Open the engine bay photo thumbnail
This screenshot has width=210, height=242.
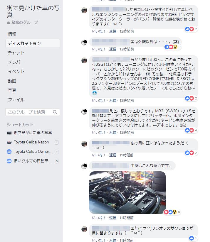(x=127, y=192)
